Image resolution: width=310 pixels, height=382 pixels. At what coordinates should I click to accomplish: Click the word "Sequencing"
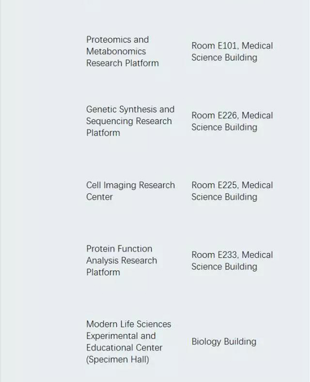point(109,121)
